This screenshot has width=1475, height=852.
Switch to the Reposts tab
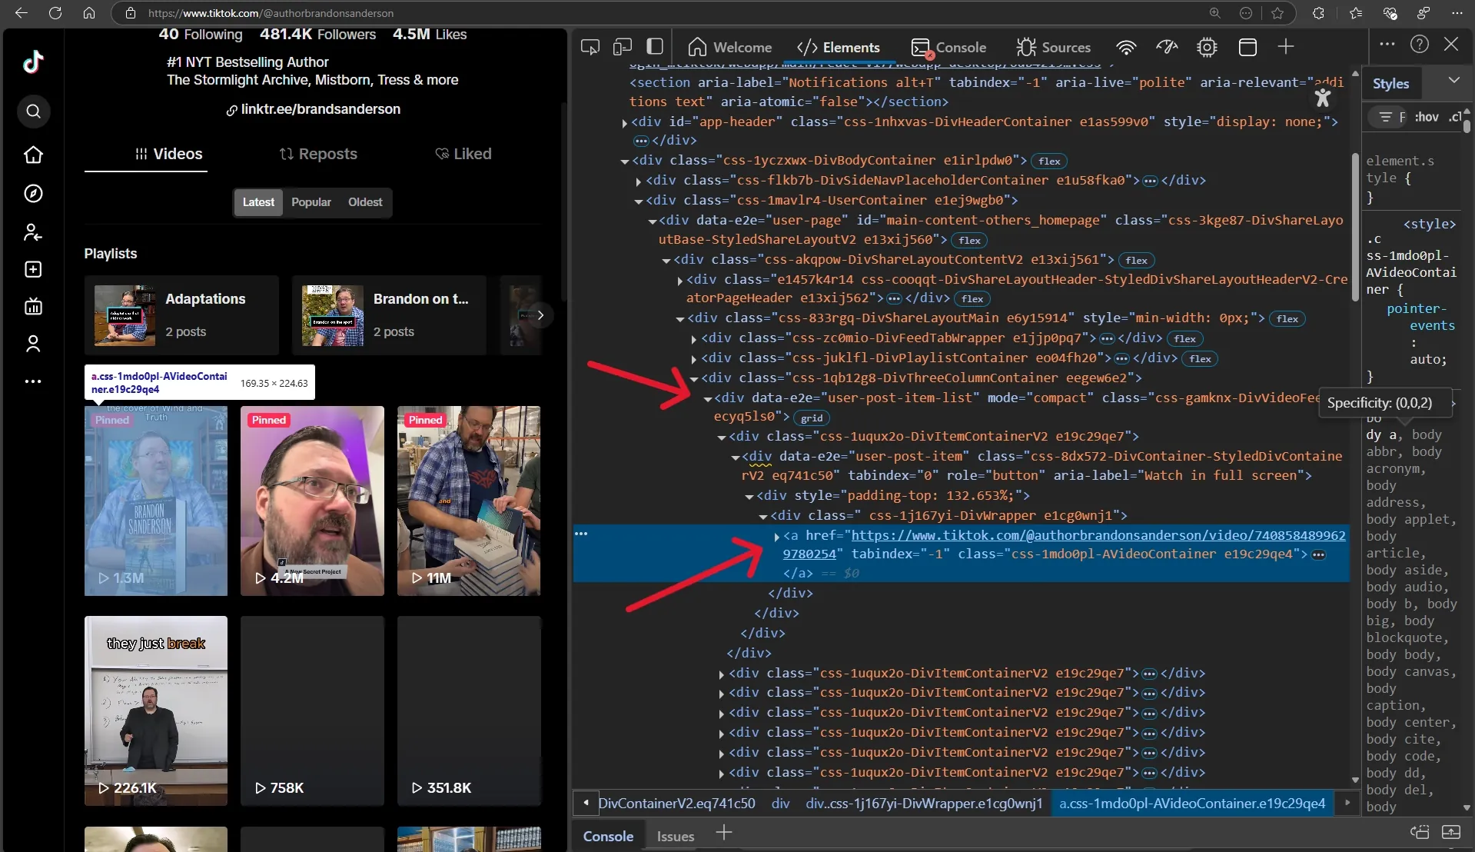point(318,154)
